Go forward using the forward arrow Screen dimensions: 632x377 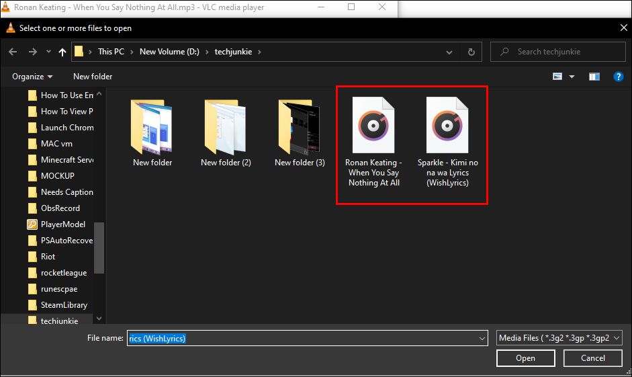click(33, 52)
